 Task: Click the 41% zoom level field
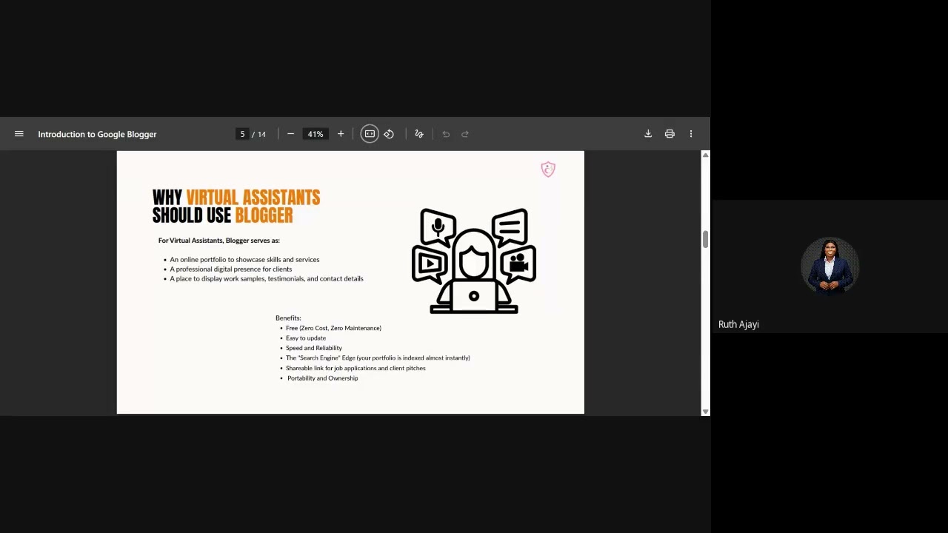tap(316, 134)
